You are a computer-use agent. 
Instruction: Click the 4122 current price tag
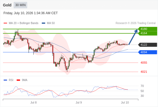[148, 45]
